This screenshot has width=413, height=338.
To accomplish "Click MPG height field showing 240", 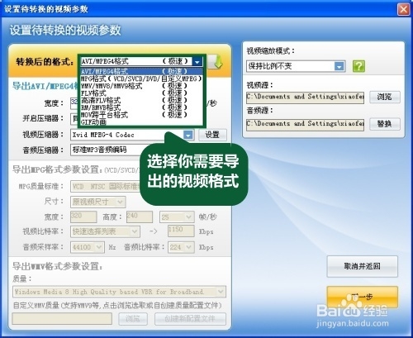I will coord(140,217).
